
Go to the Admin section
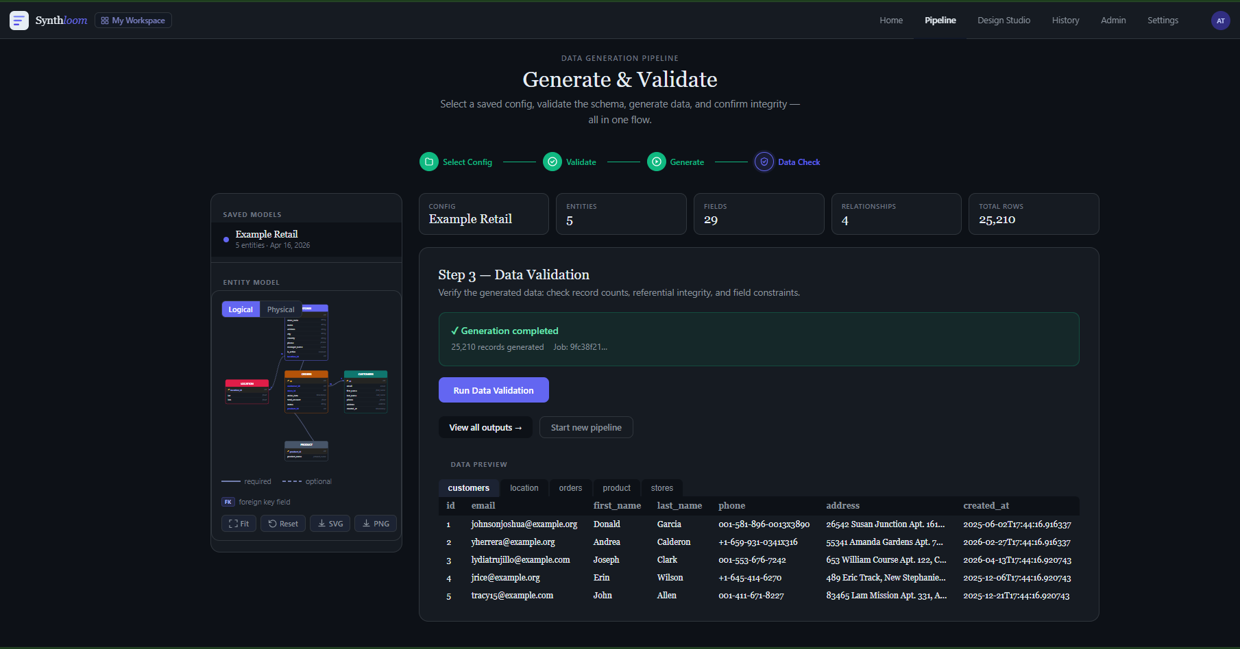click(1113, 21)
